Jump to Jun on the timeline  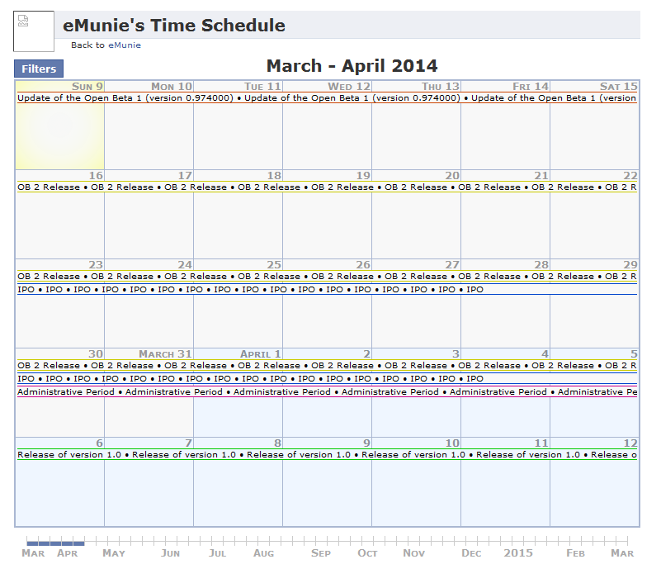pos(171,552)
